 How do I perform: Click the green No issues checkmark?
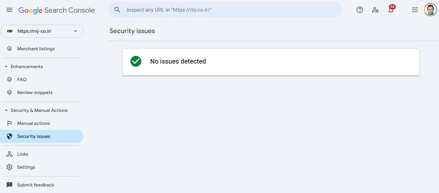coord(136,61)
